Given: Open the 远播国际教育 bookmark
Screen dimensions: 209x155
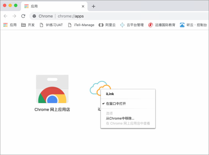Looking at the screenshot, I should pyautogui.click(x=162, y=25).
